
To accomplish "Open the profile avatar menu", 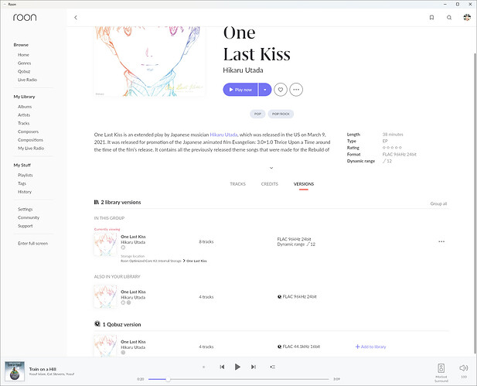I will (467, 17).
